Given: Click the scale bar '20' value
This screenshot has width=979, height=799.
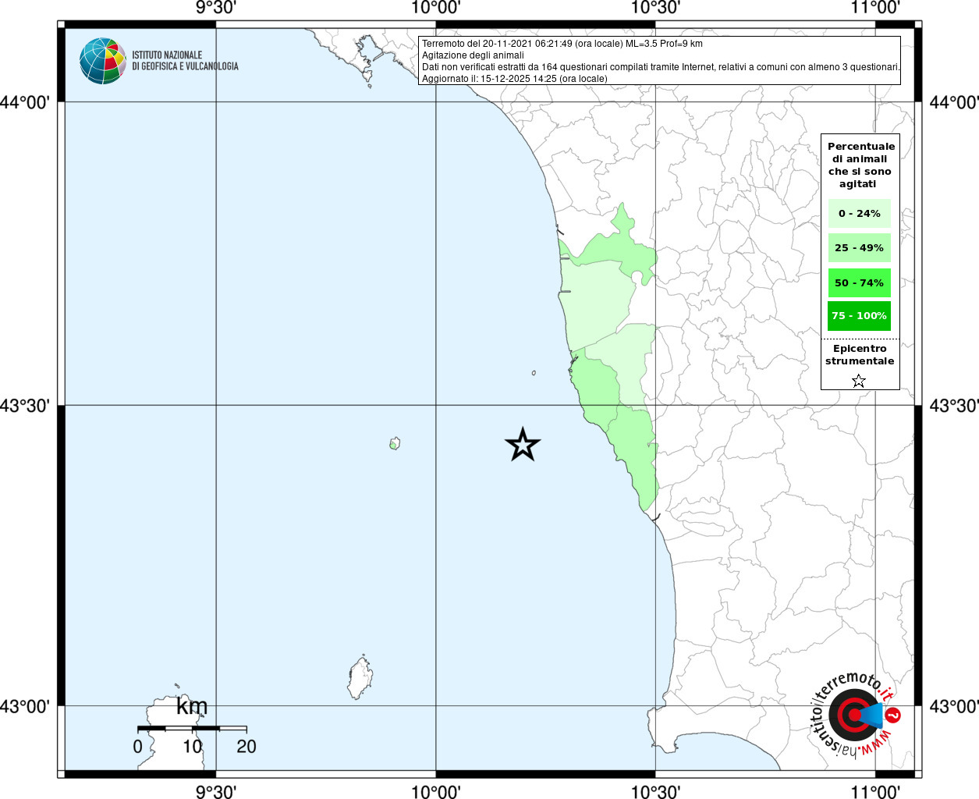Looking at the screenshot, I should click(247, 747).
